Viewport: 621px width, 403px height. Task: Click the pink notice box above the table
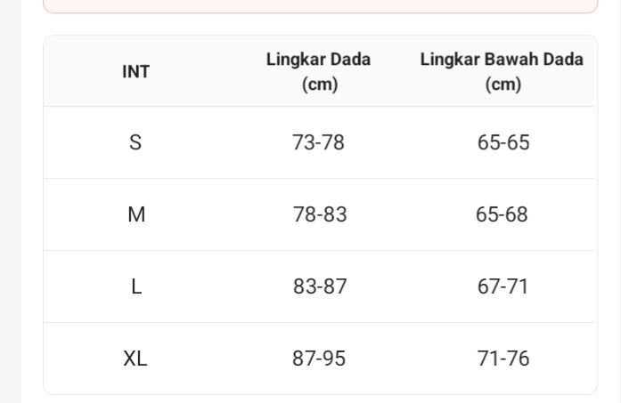point(320,5)
